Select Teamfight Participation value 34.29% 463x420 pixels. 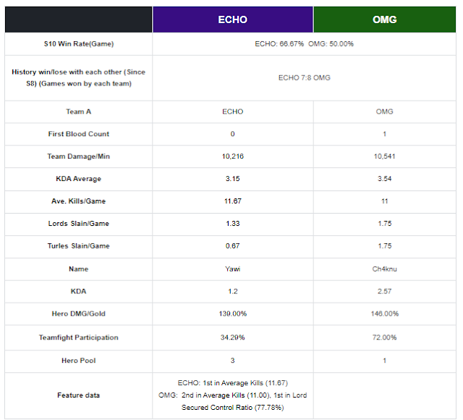[x=233, y=337]
